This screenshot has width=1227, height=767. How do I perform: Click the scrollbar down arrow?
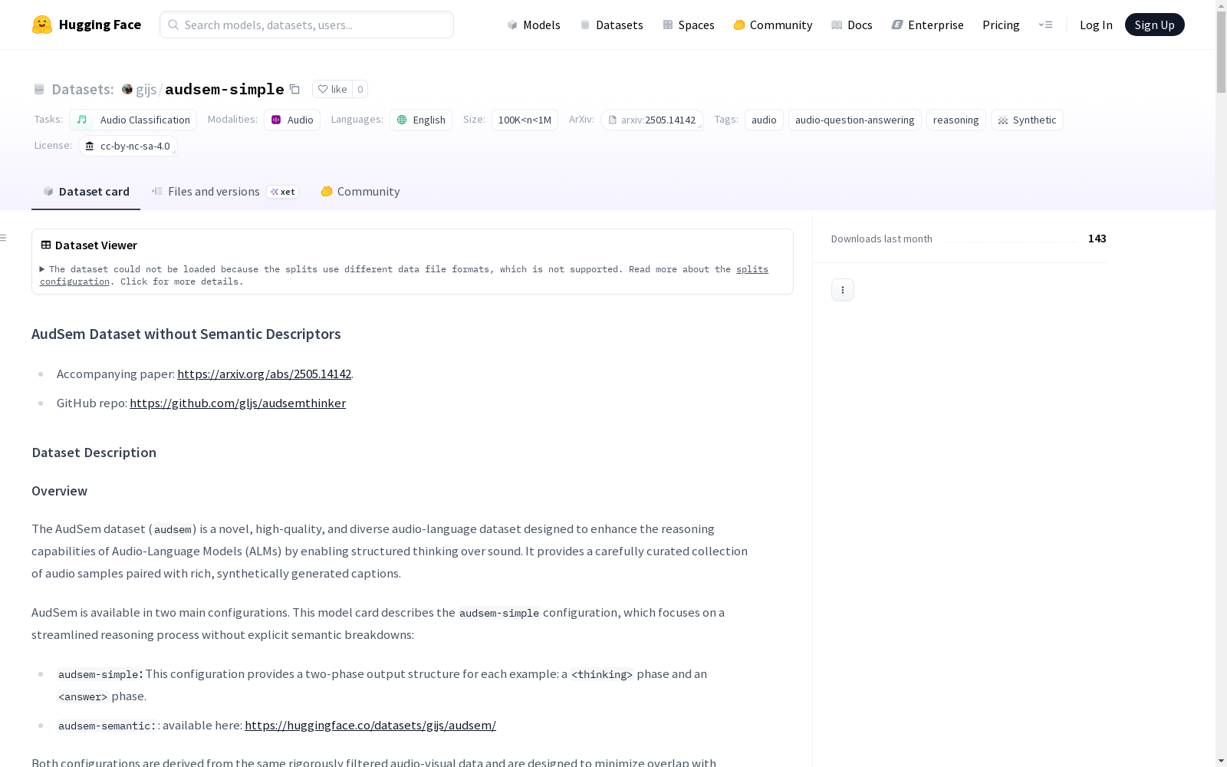click(1221, 761)
